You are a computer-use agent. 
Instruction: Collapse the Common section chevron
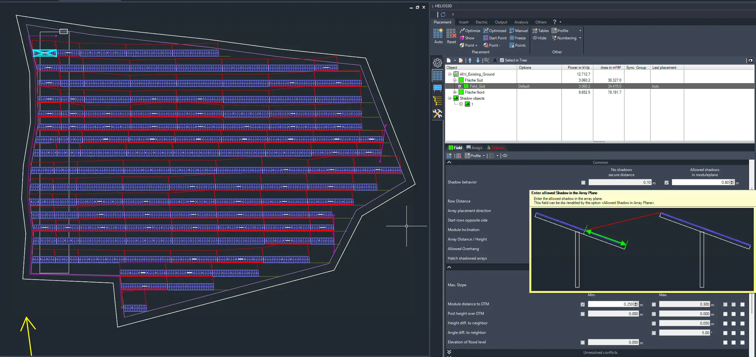pyautogui.click(x=449, y=162)
